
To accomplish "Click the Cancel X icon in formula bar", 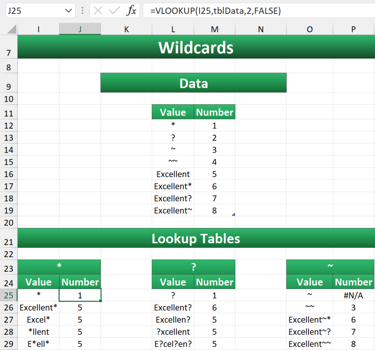I will click(x=98, y=11).
